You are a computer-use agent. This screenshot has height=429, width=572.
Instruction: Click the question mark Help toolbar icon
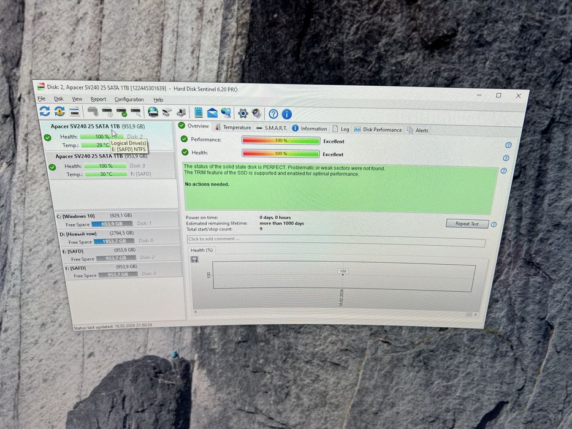tap(273, 114)
